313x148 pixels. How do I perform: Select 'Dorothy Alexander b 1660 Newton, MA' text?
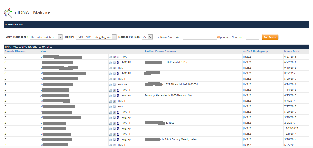pyautogui.click(x=168, y=95)
